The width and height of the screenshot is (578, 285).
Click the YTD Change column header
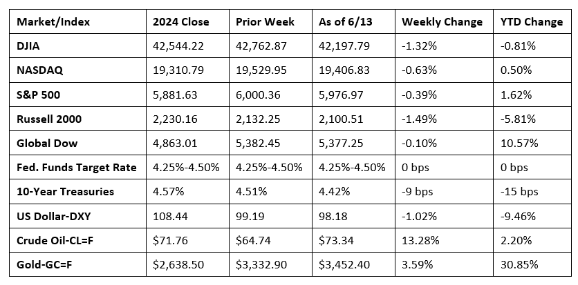tap(532, 22)
